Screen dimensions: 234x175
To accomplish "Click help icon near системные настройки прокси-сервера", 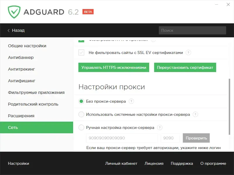I will (195, 114).
